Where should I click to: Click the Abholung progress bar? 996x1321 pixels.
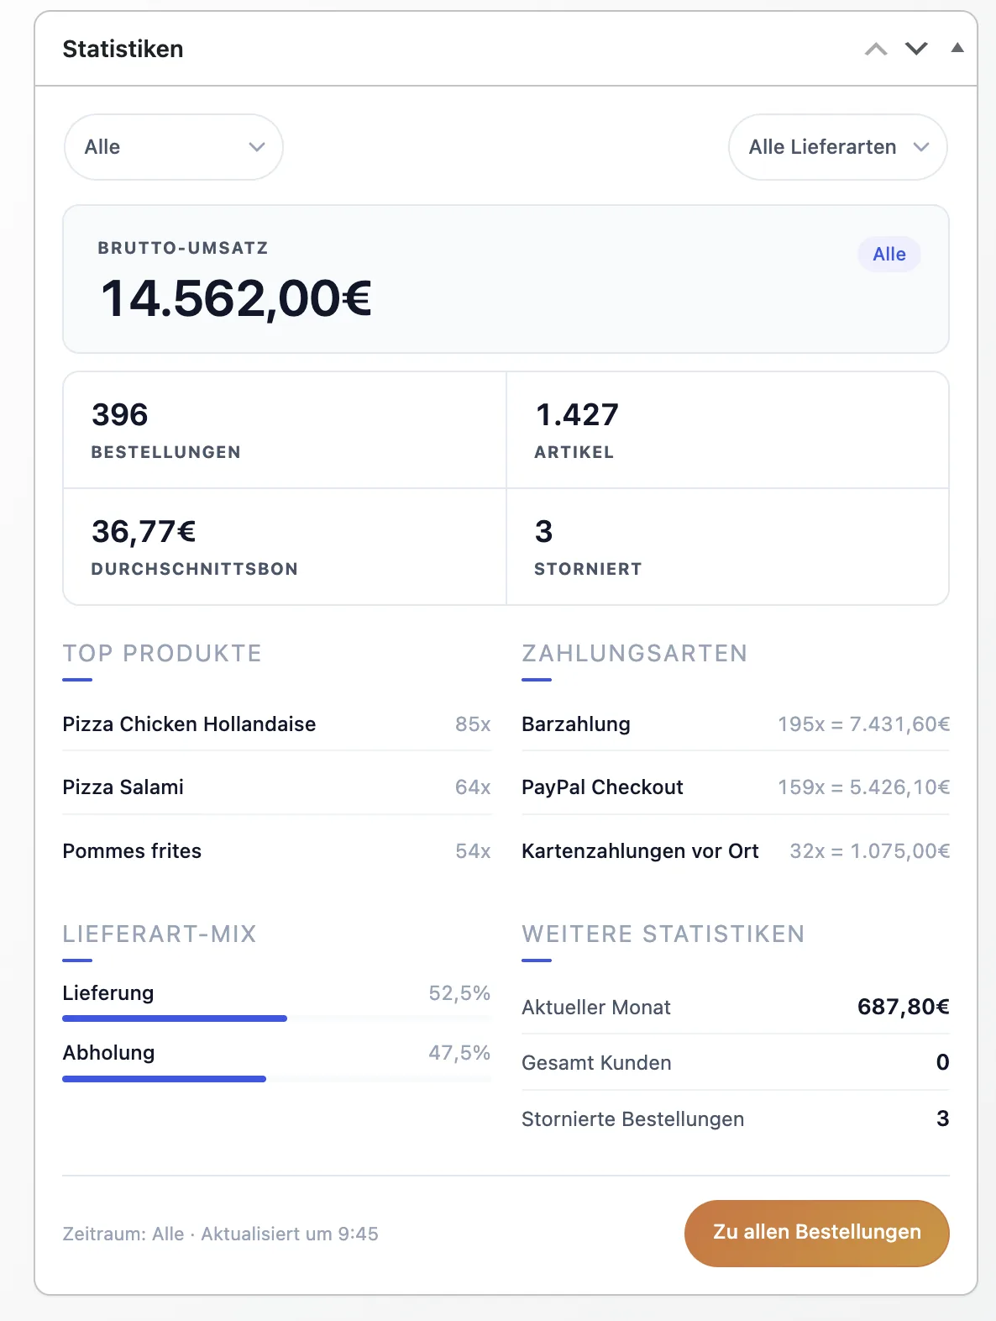click(x=276, y=1079)
